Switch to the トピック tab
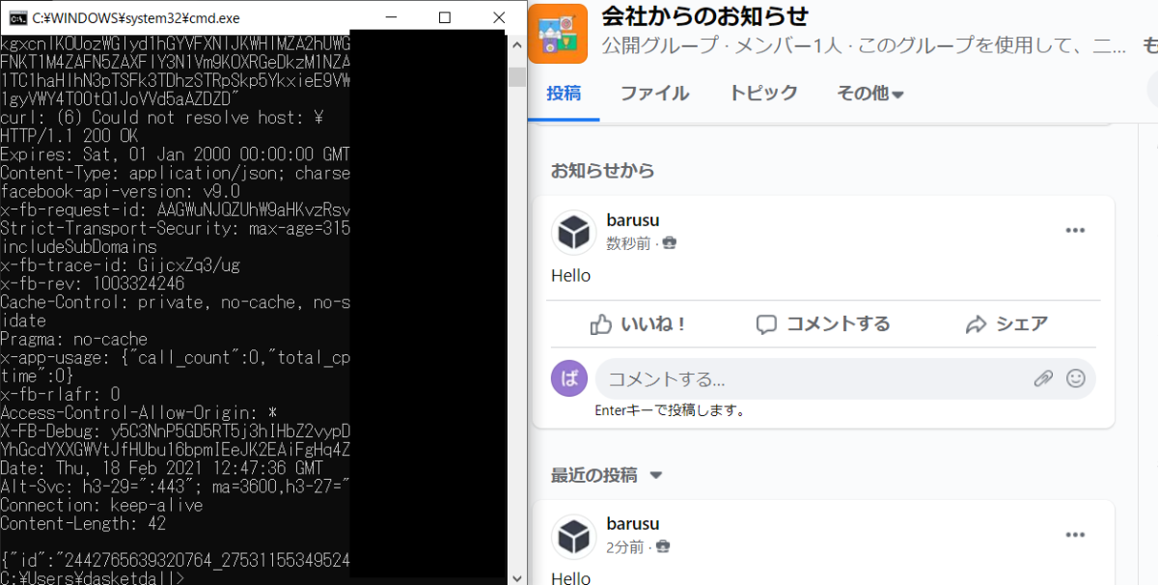This screenshot has width=1158, height=585. (763, 94)
